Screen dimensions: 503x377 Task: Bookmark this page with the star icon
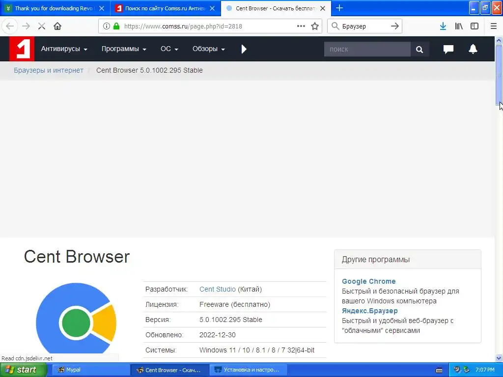(315, 27)
